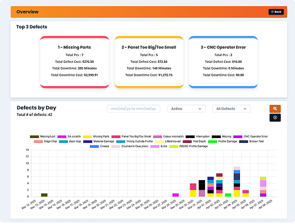The width and height of the screenshot is (295, 224).
Task: Select the Missing Parts top defect card
Action: tap(75, 62)
